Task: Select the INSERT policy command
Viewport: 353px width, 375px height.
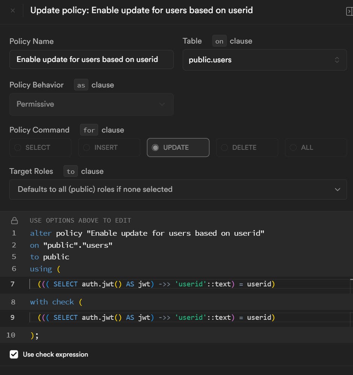Action: (x=109, y=148)
